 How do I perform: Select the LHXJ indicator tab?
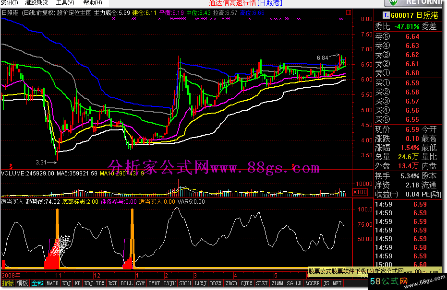click(x=200, y=283)
